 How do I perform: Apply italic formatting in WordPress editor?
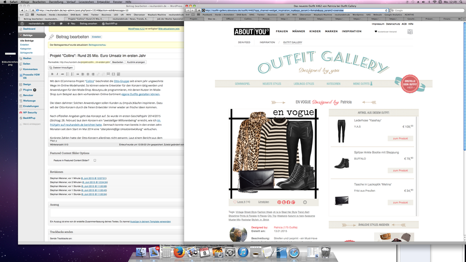(x=58, y=74)
